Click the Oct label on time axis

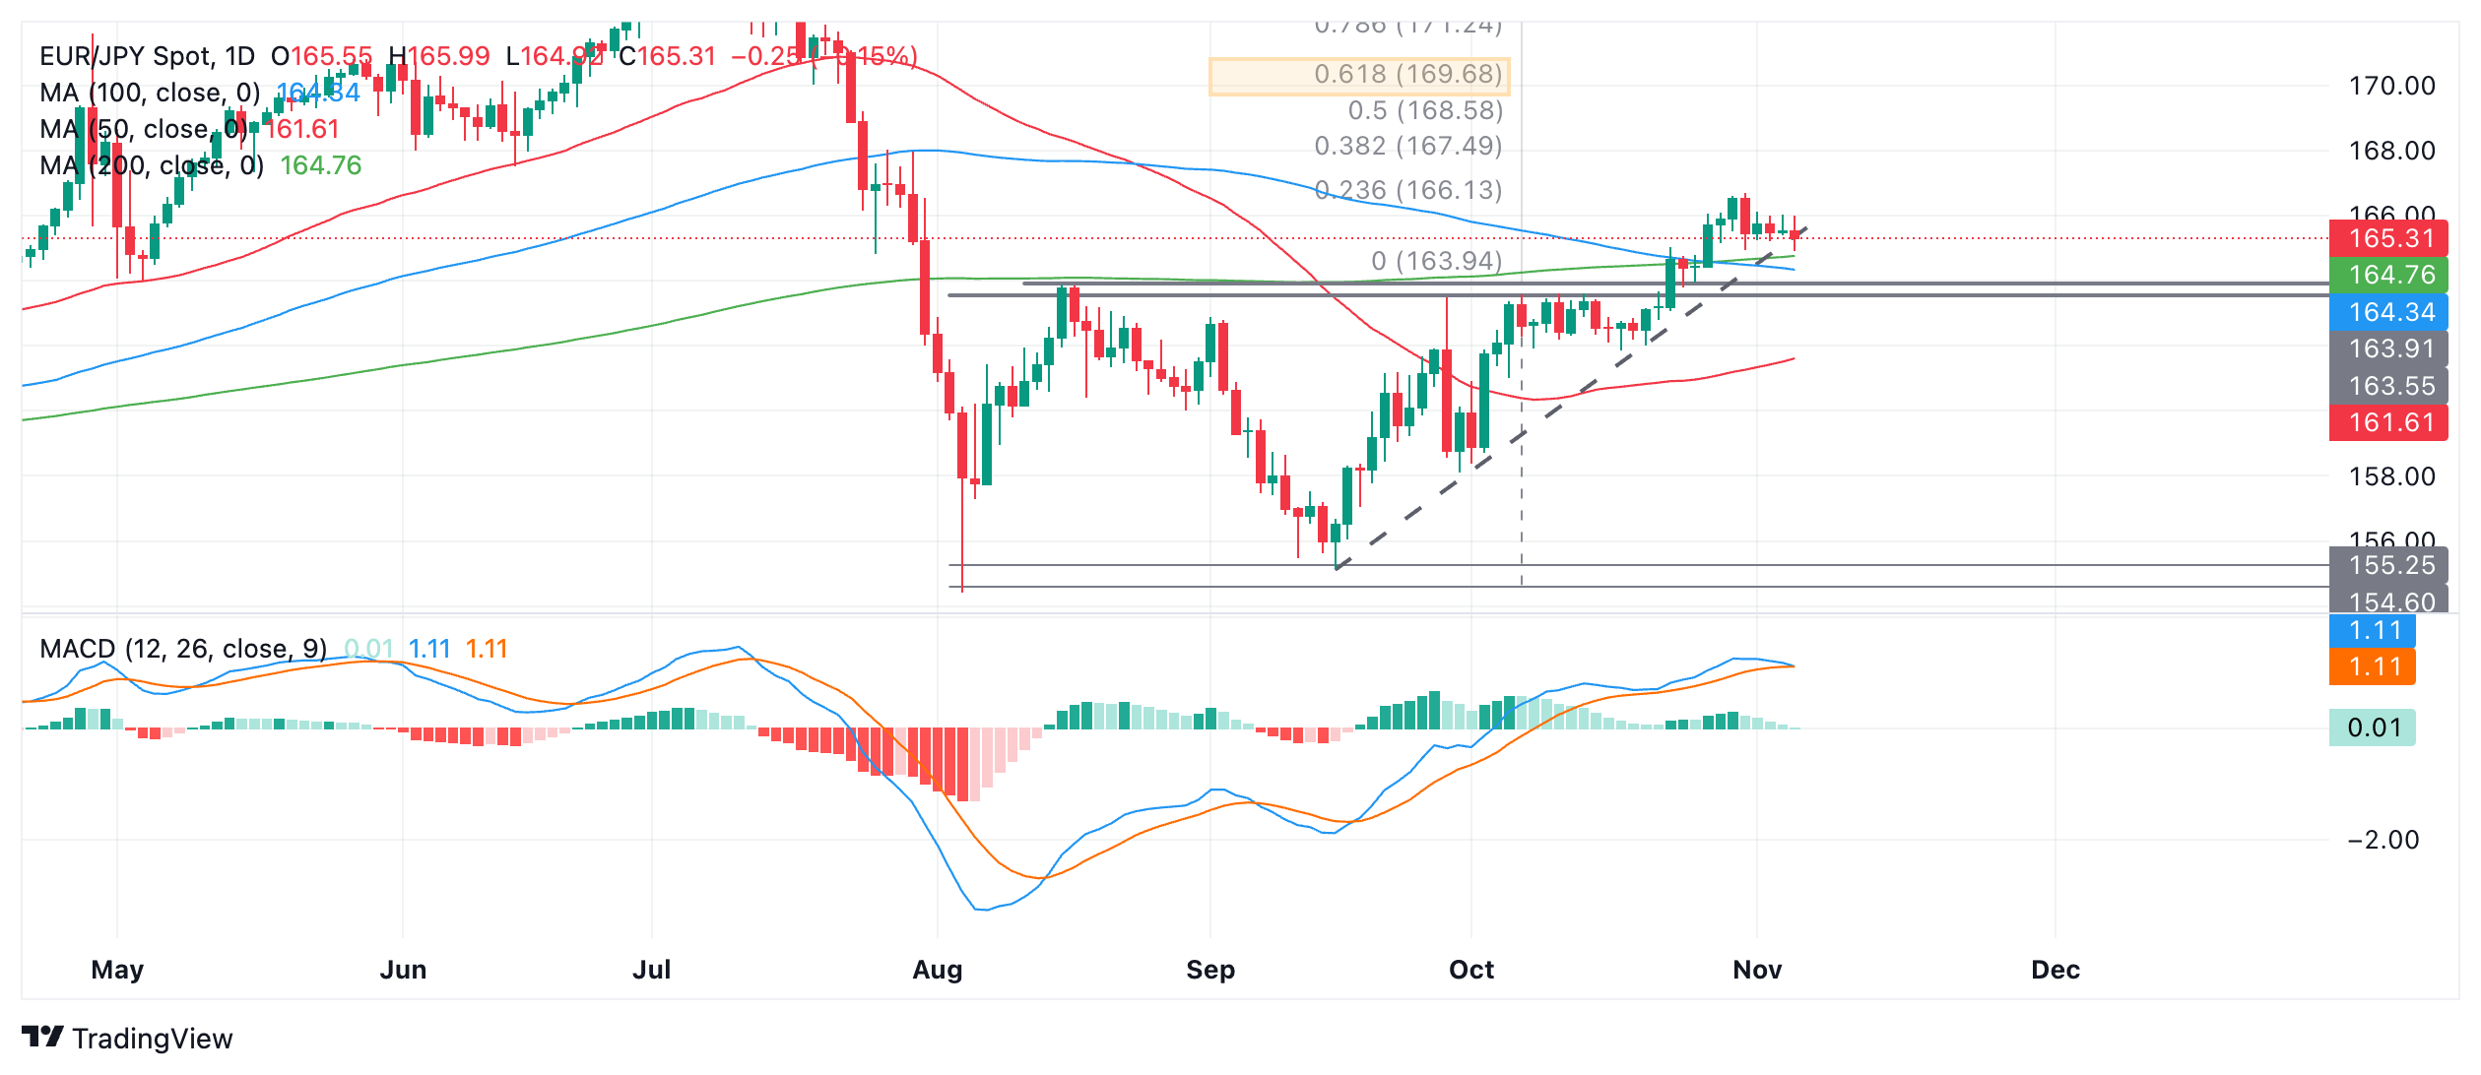click(x=1470, y=970)
